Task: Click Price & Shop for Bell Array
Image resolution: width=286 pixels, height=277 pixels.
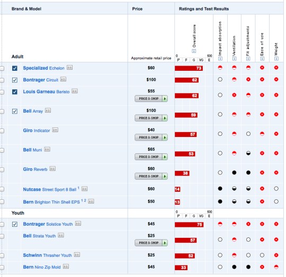Action: [151, 118]
